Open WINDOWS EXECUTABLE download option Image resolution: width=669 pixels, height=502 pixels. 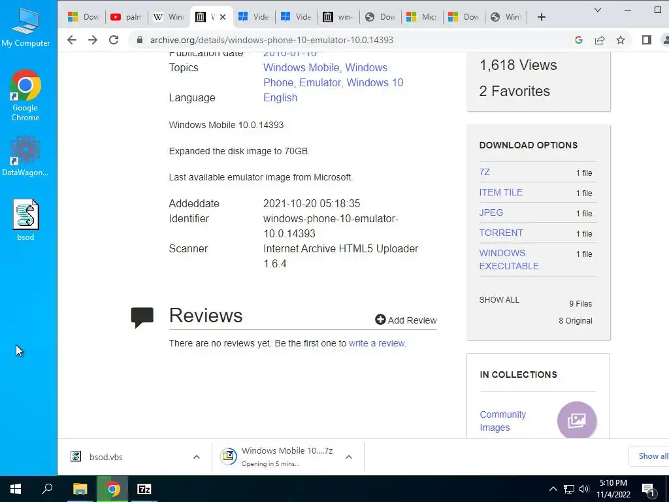coord(509,259)
